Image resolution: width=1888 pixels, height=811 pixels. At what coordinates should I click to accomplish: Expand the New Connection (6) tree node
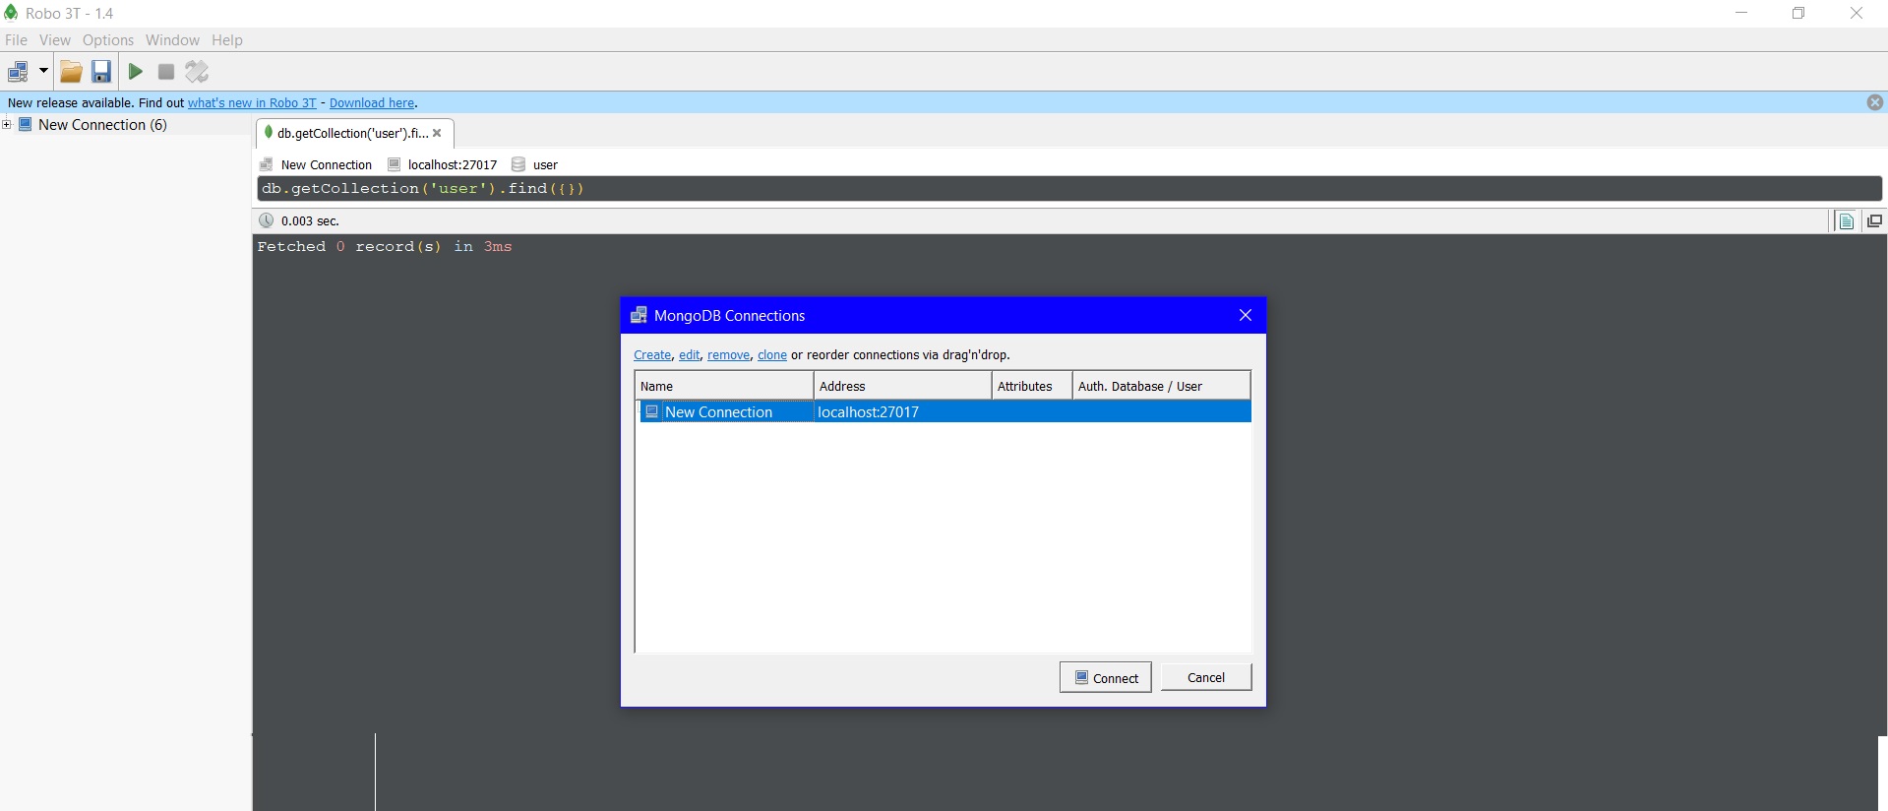[x=7, y=124]
